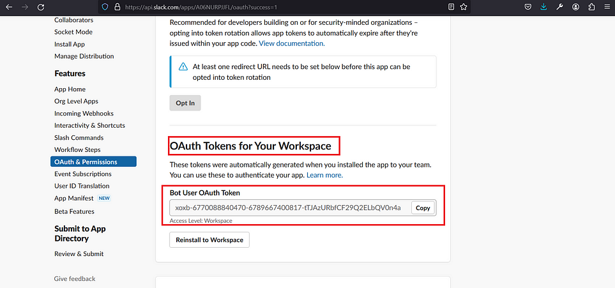The image size is (615, 288).
Task: Copy the Bot User OAuth Token
Action: [423, 208]
